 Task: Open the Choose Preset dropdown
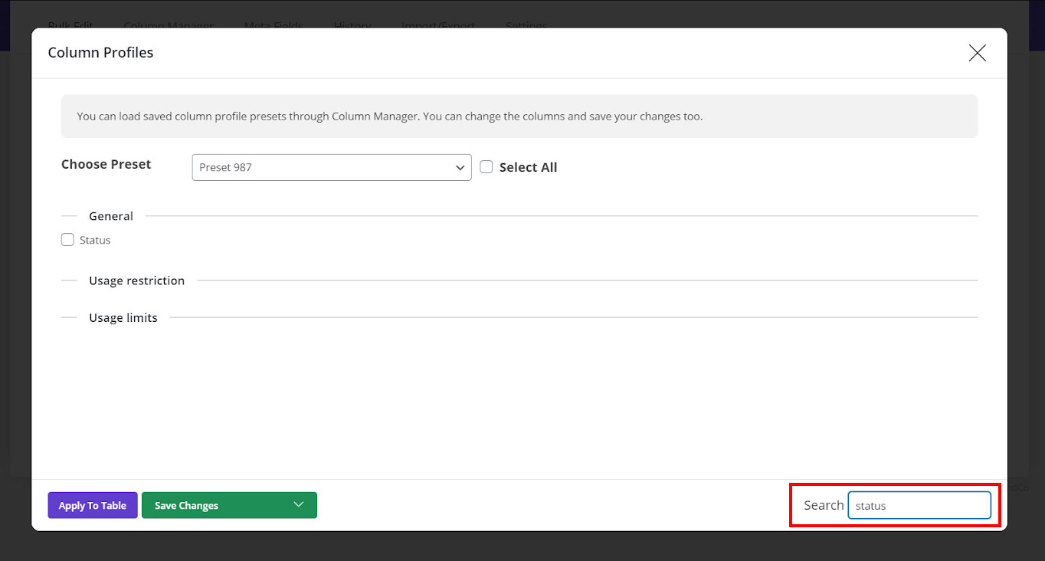coord(332,167)
